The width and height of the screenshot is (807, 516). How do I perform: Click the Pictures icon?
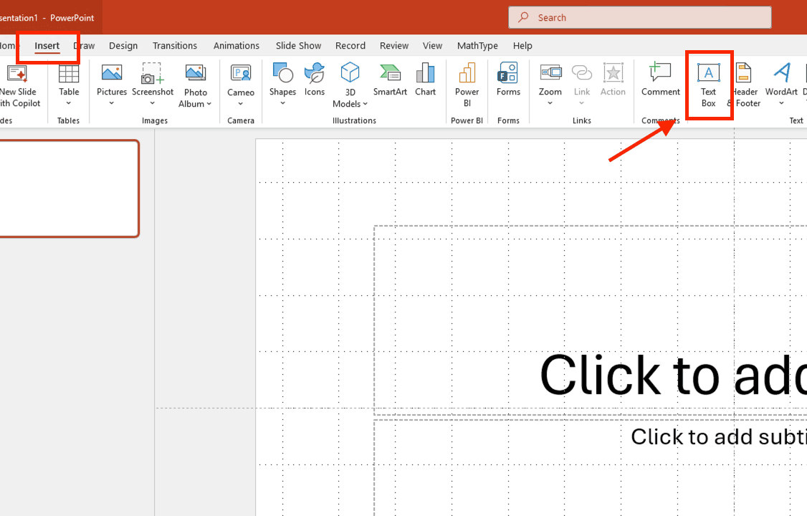(x=112, y=73)
